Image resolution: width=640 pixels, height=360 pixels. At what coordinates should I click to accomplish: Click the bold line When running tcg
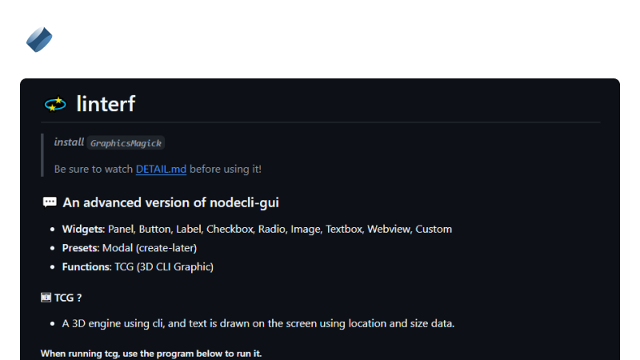(x=151, y=353)
